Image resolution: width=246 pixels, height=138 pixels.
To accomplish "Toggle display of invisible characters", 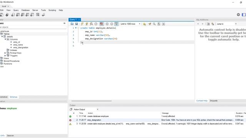I will 159,24.
